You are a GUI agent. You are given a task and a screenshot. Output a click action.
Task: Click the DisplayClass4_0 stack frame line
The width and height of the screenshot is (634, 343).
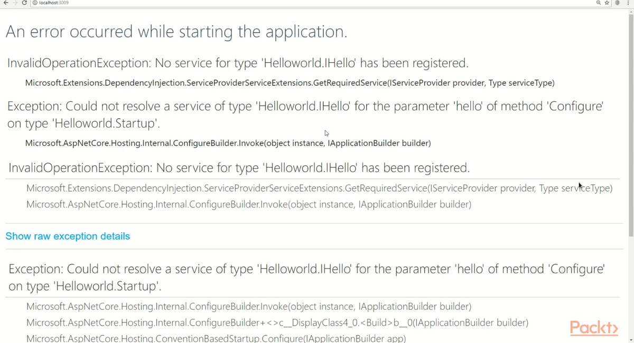coord(277,322)
